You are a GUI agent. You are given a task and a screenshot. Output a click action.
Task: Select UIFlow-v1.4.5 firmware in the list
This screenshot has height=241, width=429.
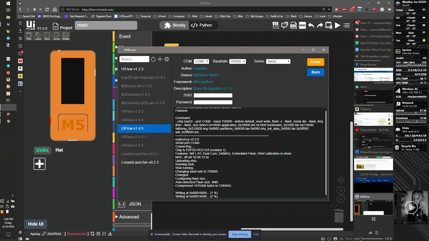[x=144, y=129]
